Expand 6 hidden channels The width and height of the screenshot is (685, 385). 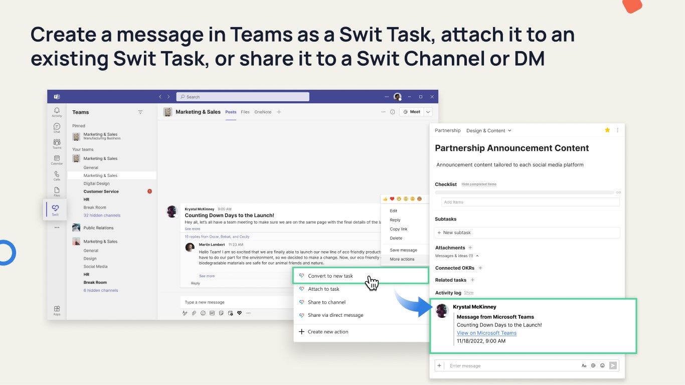tap(101, 290)
